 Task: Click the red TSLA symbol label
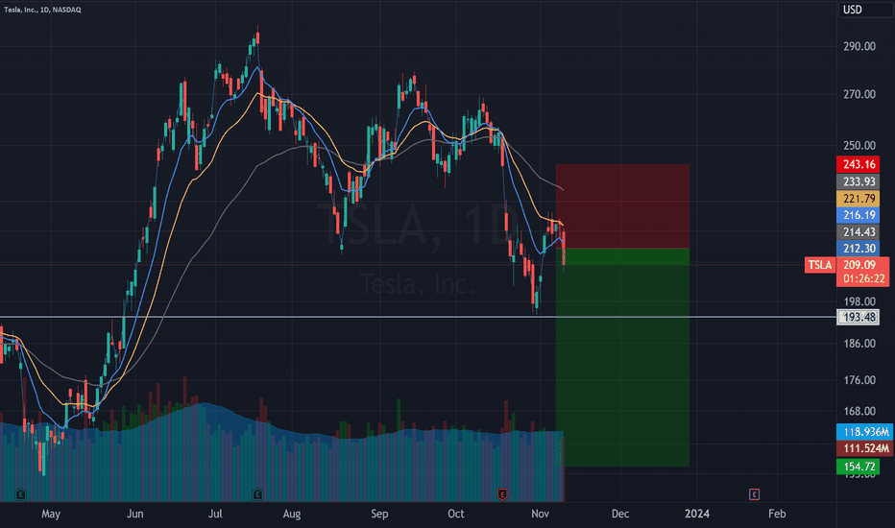pyautogui.click(x=820, y=265)
